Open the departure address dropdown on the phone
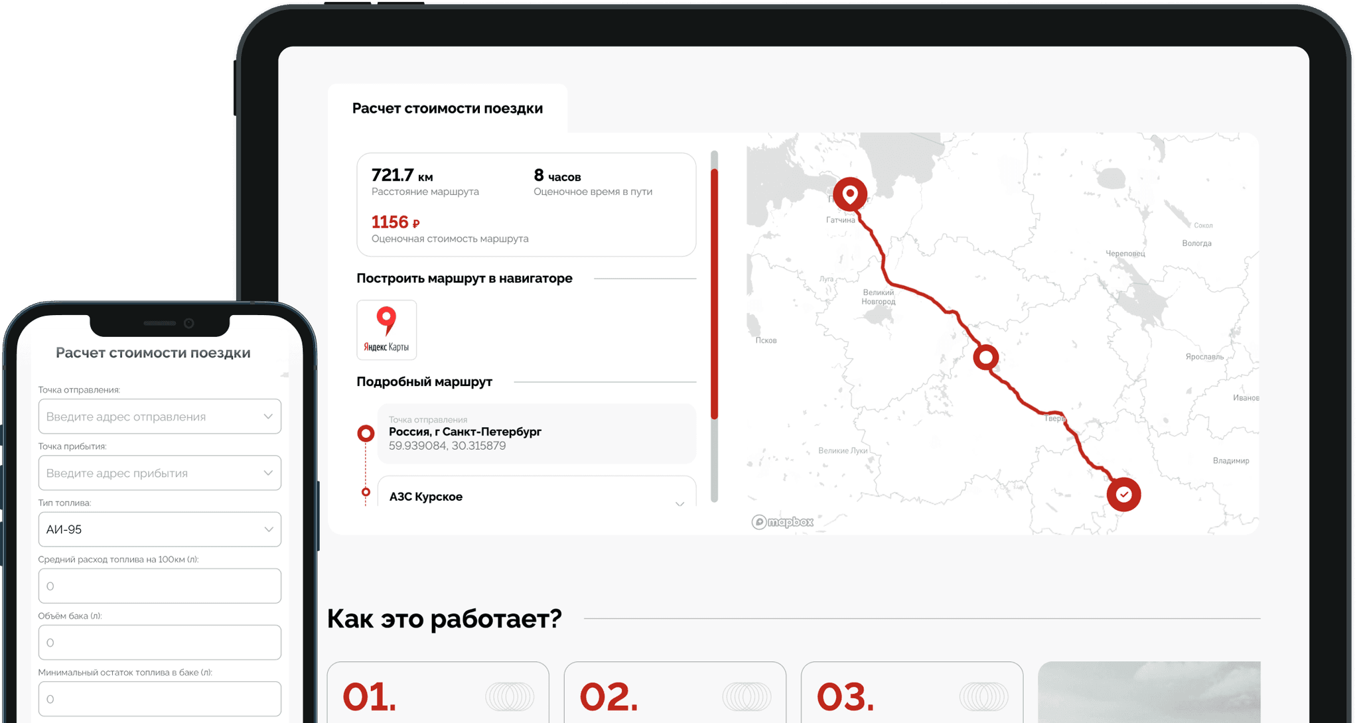Viewport: 1359px width, 723px height. (x=268, y=416)
